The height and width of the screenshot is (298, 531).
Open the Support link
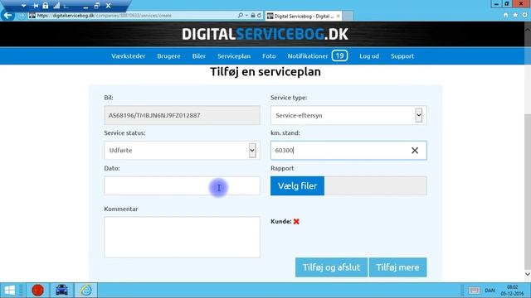(x=402, y=56)
